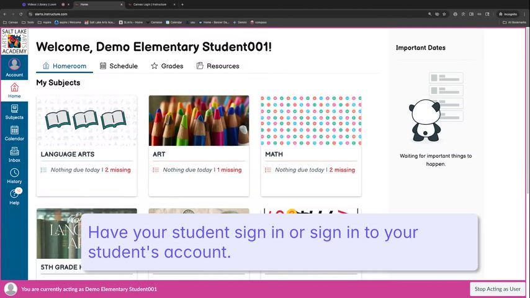Open Subjects from the sidebar

[x=14, y=112]
